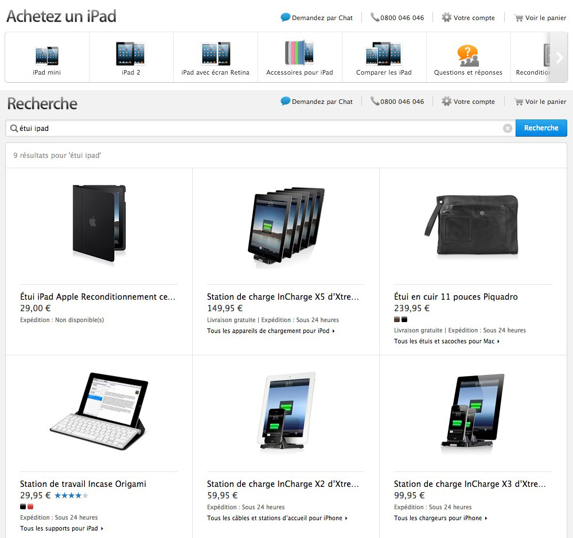The height and width of the screenshot is (538, 573).
Task: Open Questions et réponses
Action: 468,57
